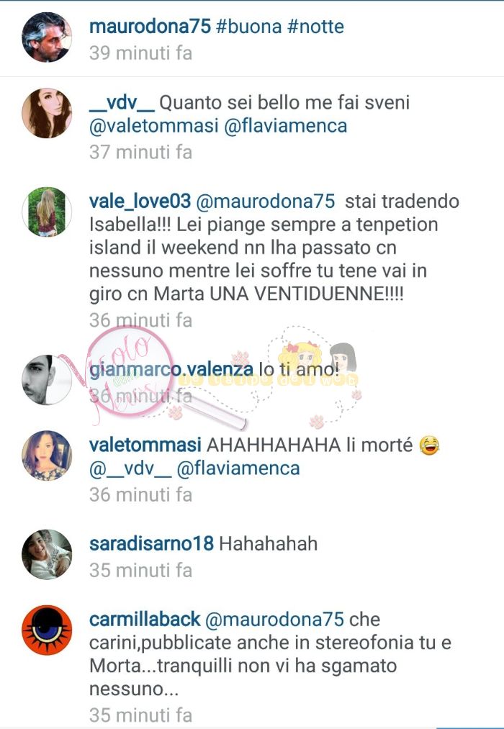
Task: Open @maurodona75 mention in vale_love03 comment
Action: coord(266,202)
